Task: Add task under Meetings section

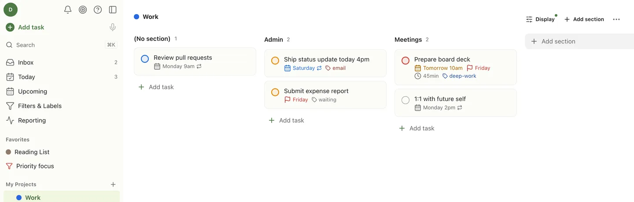Action: pos(417,128)
